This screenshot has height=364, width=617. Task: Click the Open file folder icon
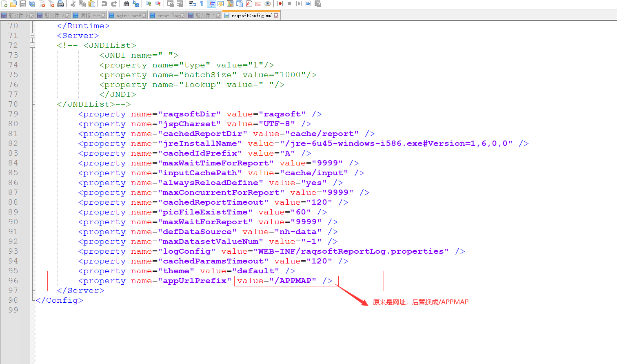13,4
